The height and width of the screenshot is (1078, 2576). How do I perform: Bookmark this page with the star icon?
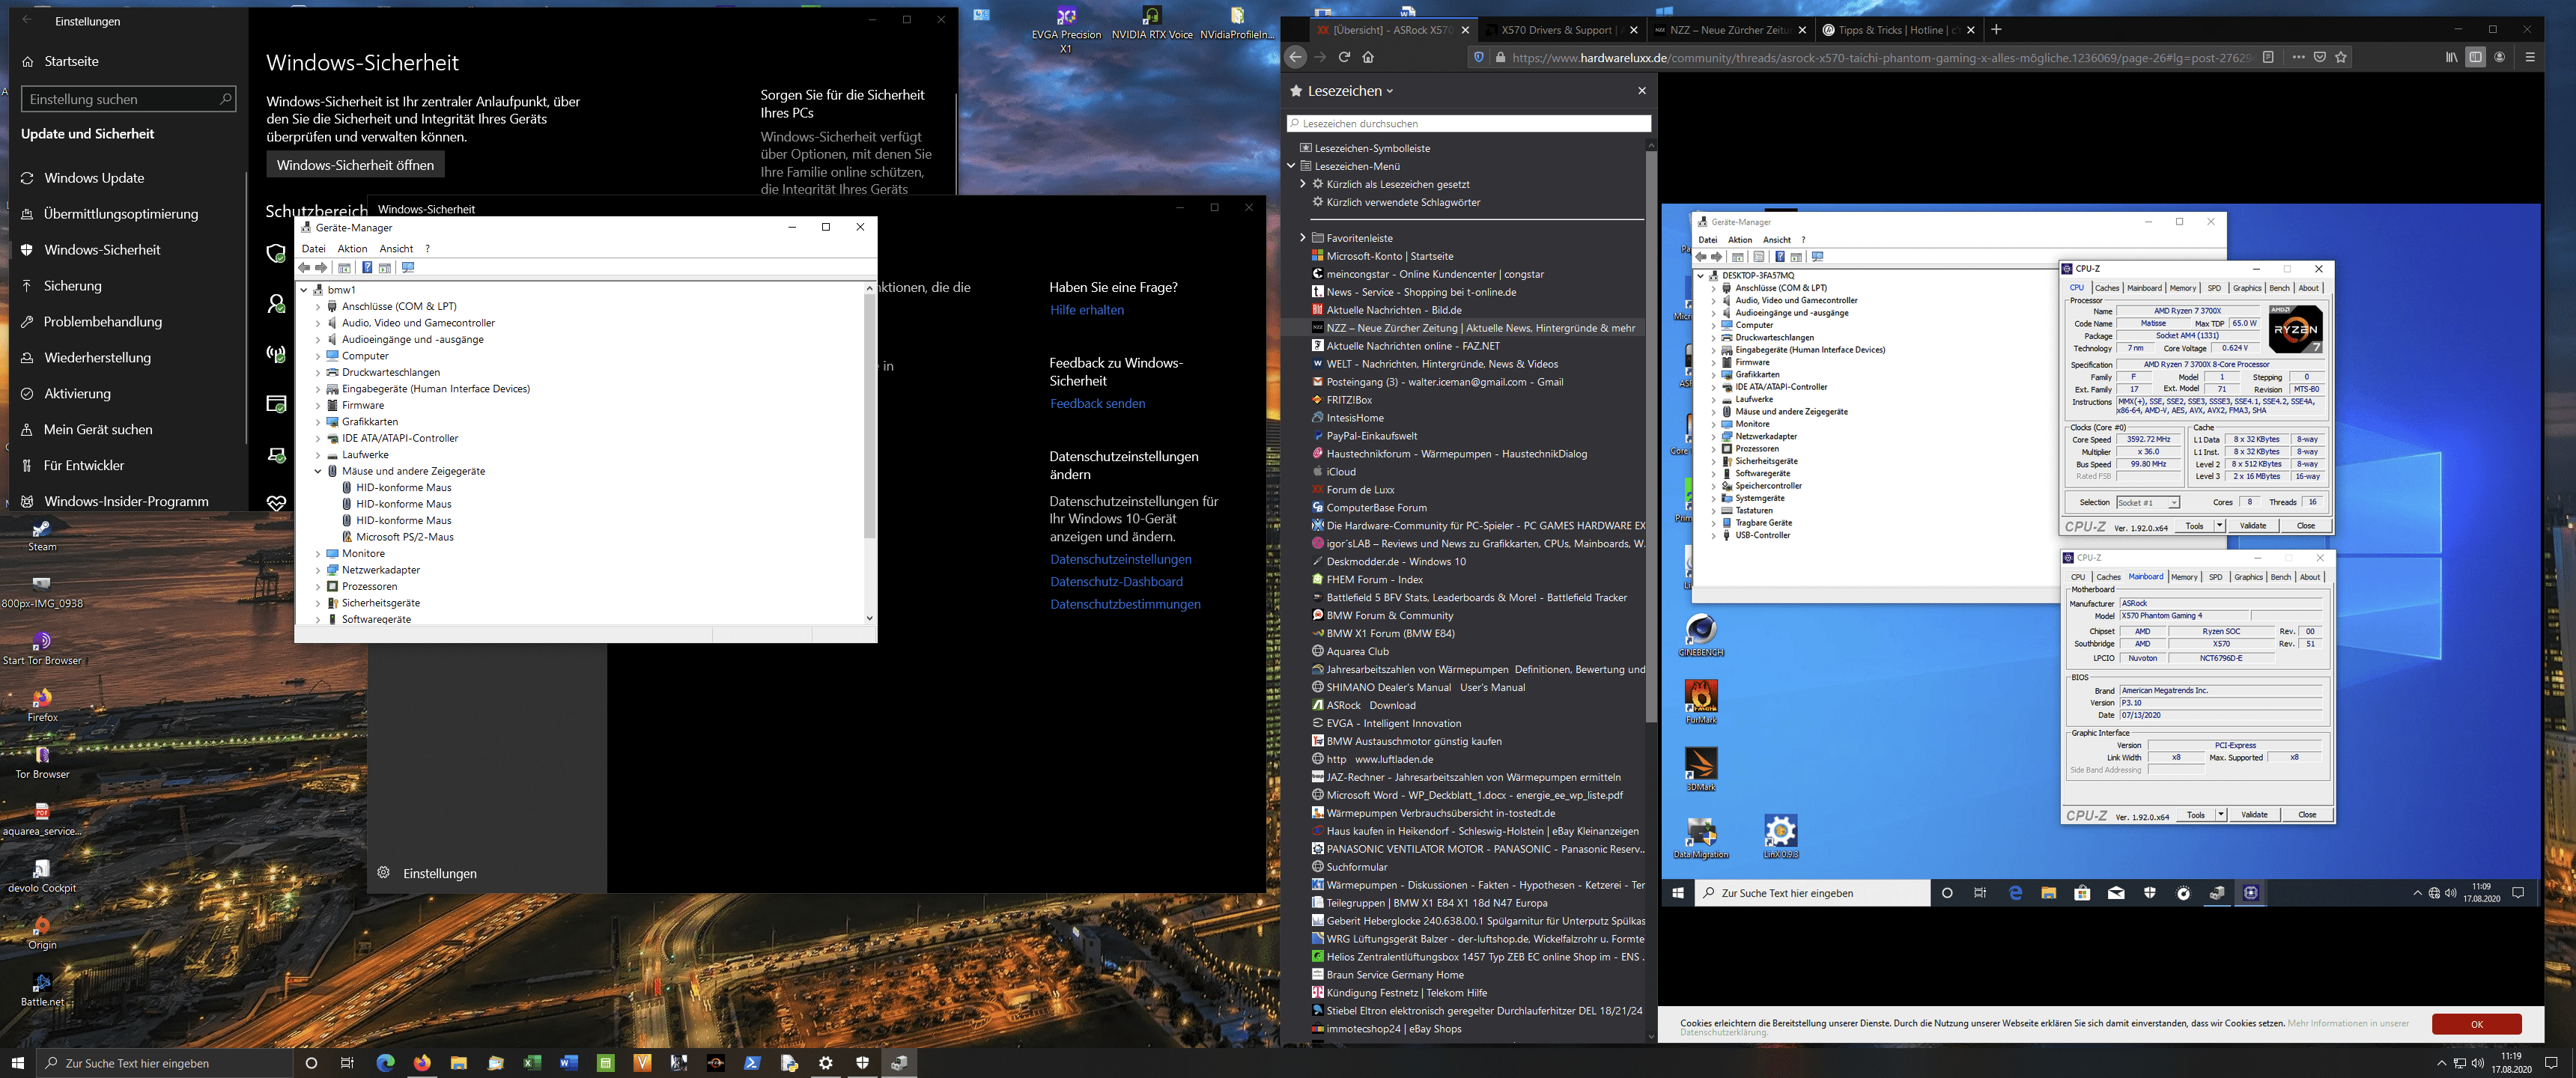coord(2340,57)
